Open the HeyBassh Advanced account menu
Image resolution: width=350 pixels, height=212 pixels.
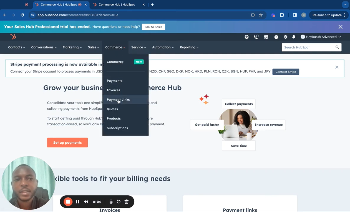coord(321,37)
